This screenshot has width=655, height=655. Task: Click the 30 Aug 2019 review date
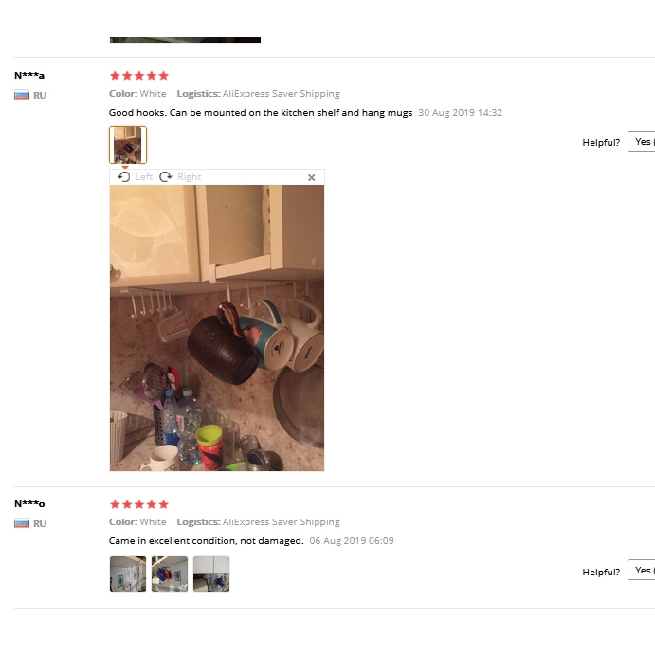[x=460, y=113]
